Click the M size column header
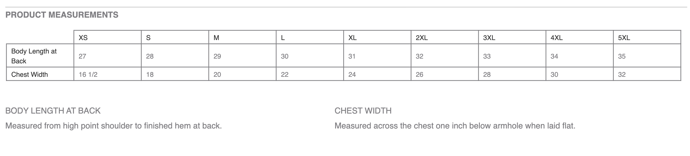 pyautogui.click(x=216, y=38)
